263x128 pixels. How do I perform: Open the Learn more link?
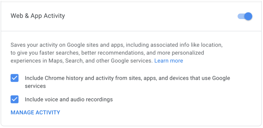coord(168,61)
